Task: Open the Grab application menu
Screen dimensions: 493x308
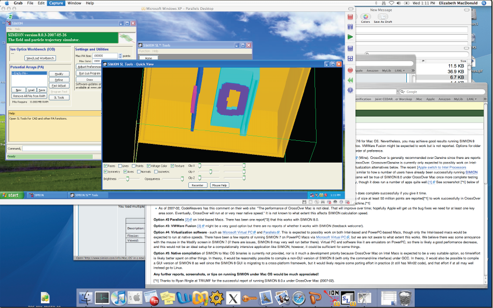Action: coord(18,3)
